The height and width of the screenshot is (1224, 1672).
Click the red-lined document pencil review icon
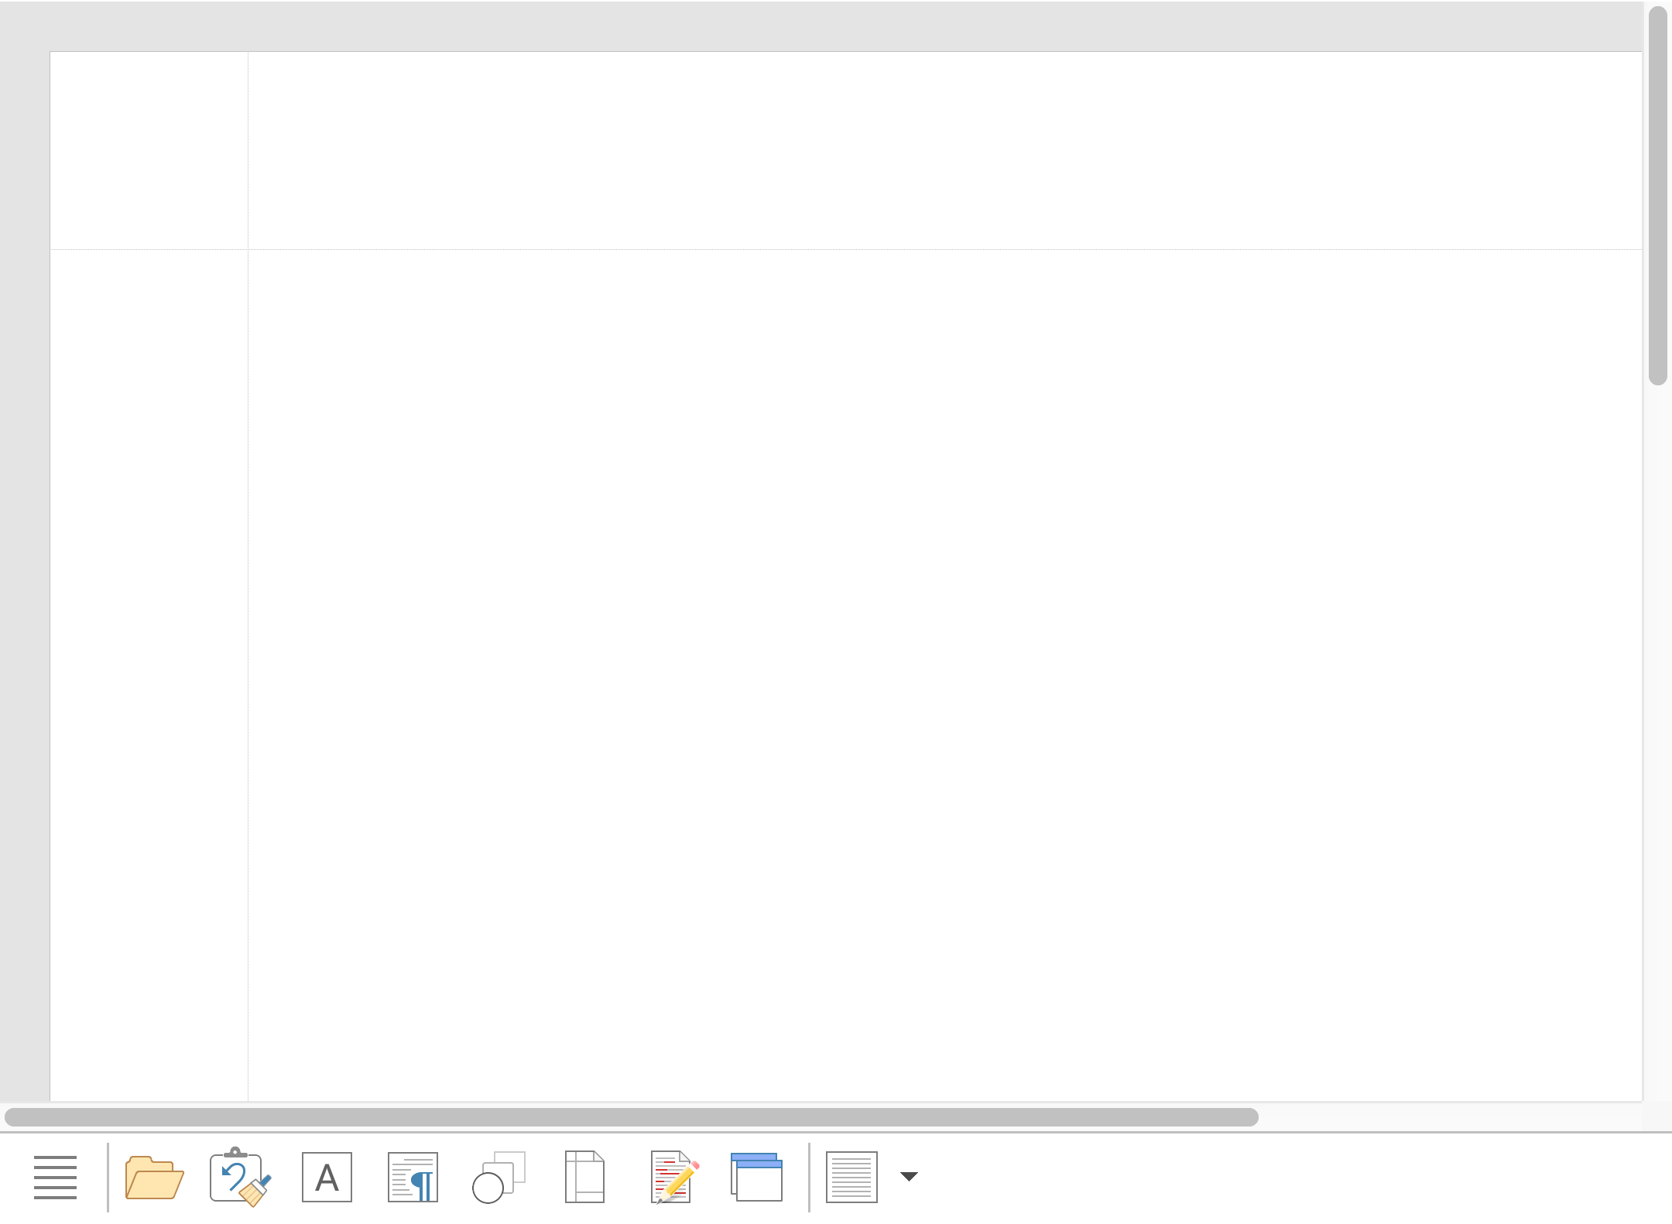(x=673, y=1177)
